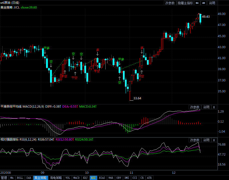Close the MACD indicator panel with X
This screenshot has height=180, width=229.
click(x=214, y=107)
